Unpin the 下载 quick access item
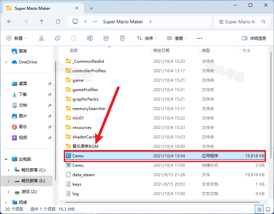 point(50,95)
